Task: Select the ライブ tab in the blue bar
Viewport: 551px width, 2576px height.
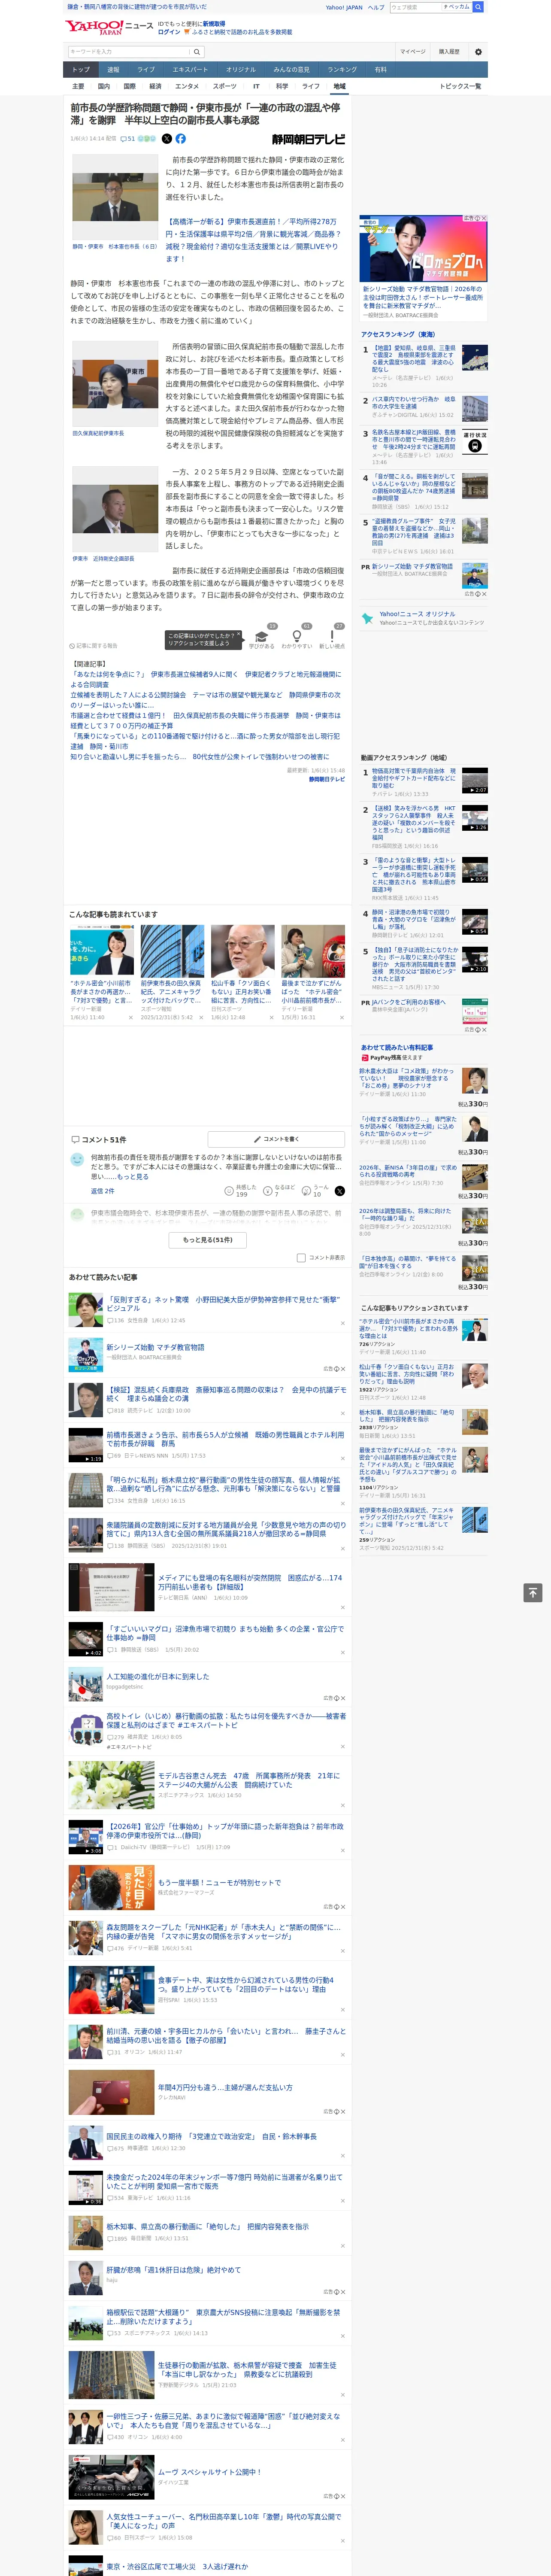Action: pos(146,70)
